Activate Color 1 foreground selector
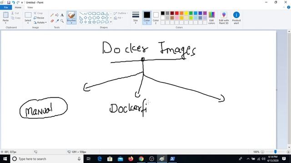 click(147, 18)
